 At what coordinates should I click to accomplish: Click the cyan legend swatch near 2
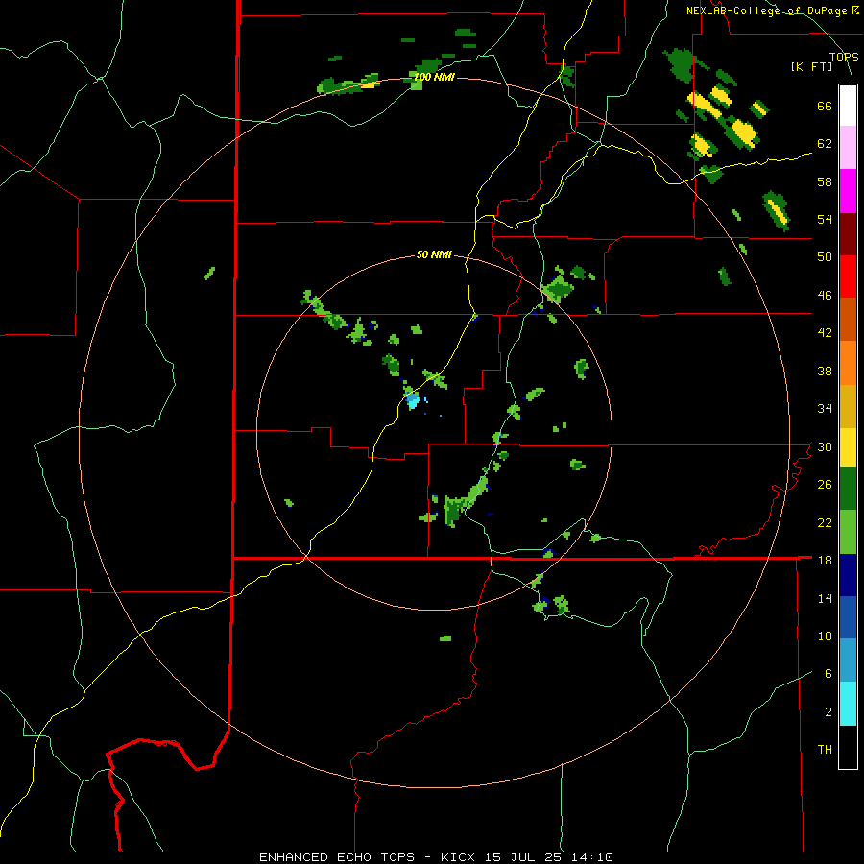(848, 704)
